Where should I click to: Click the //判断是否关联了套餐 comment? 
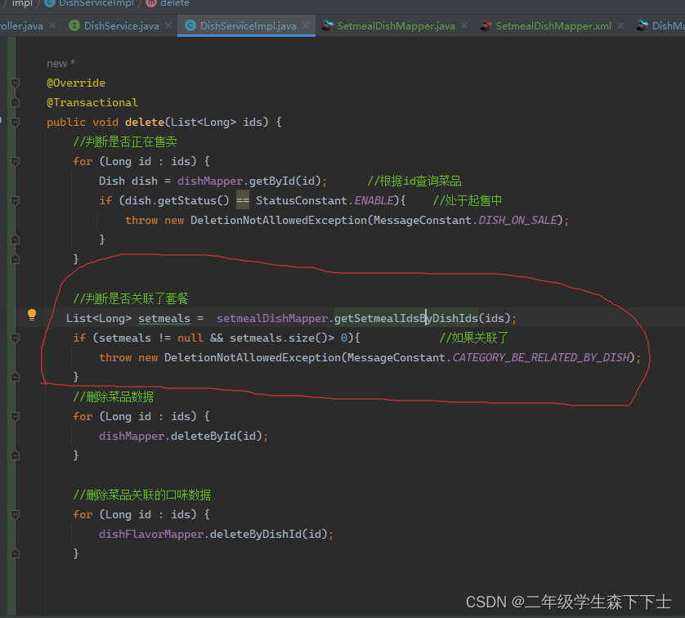tap(131, 298)
